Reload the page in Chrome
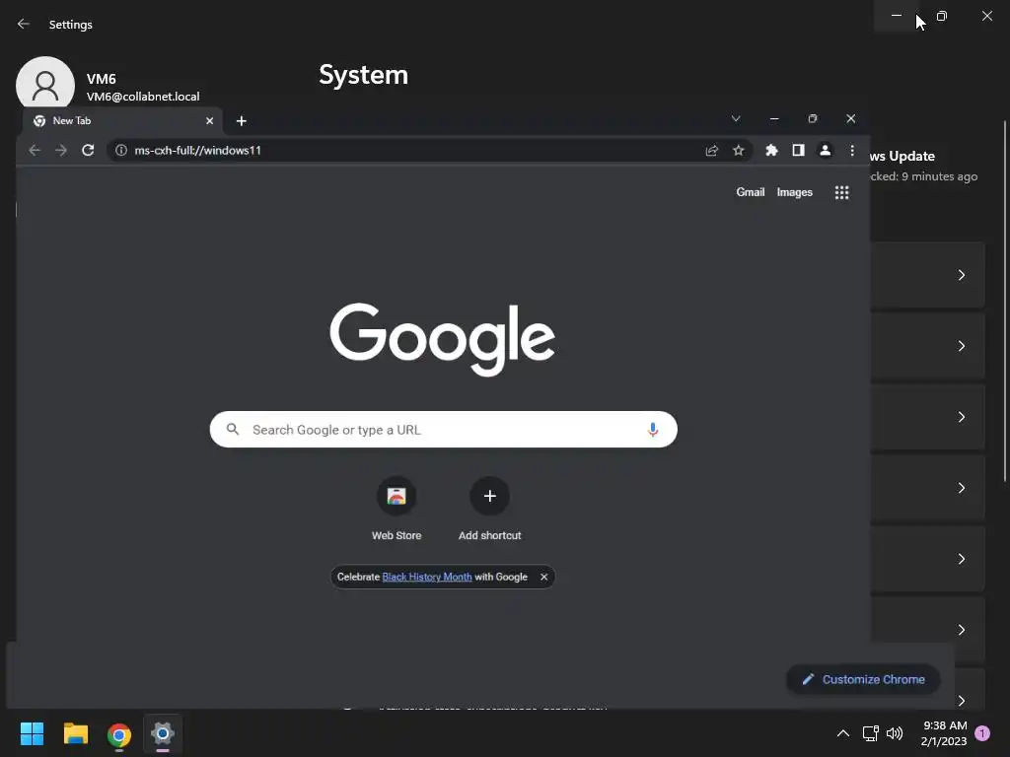1010x757 pixels. pyautogui.click(x=88, y=150)
